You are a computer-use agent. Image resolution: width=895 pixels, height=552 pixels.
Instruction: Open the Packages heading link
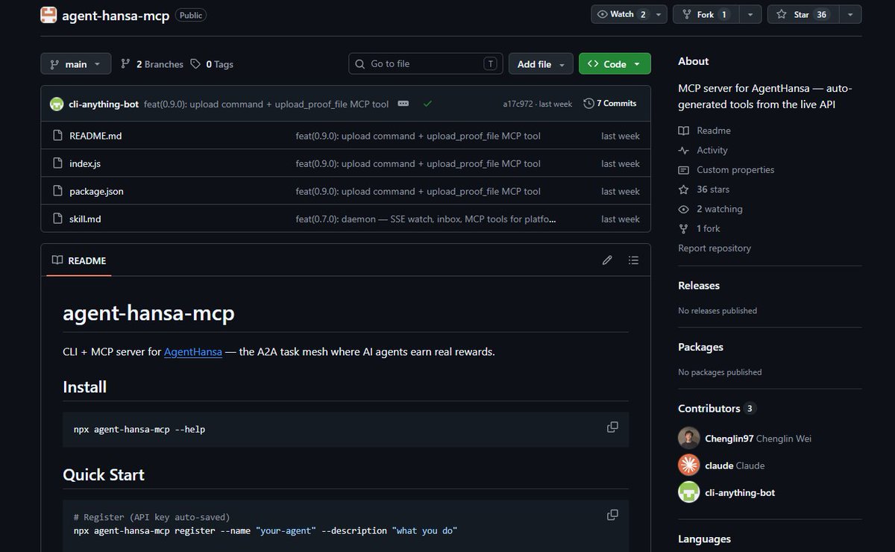click(x=700, y=347)
